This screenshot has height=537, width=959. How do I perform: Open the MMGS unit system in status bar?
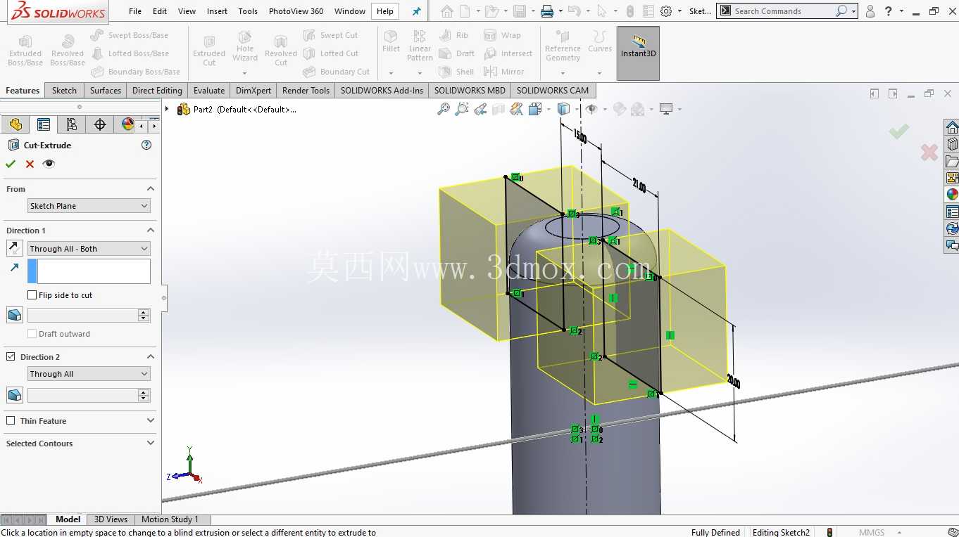point(872,532)
